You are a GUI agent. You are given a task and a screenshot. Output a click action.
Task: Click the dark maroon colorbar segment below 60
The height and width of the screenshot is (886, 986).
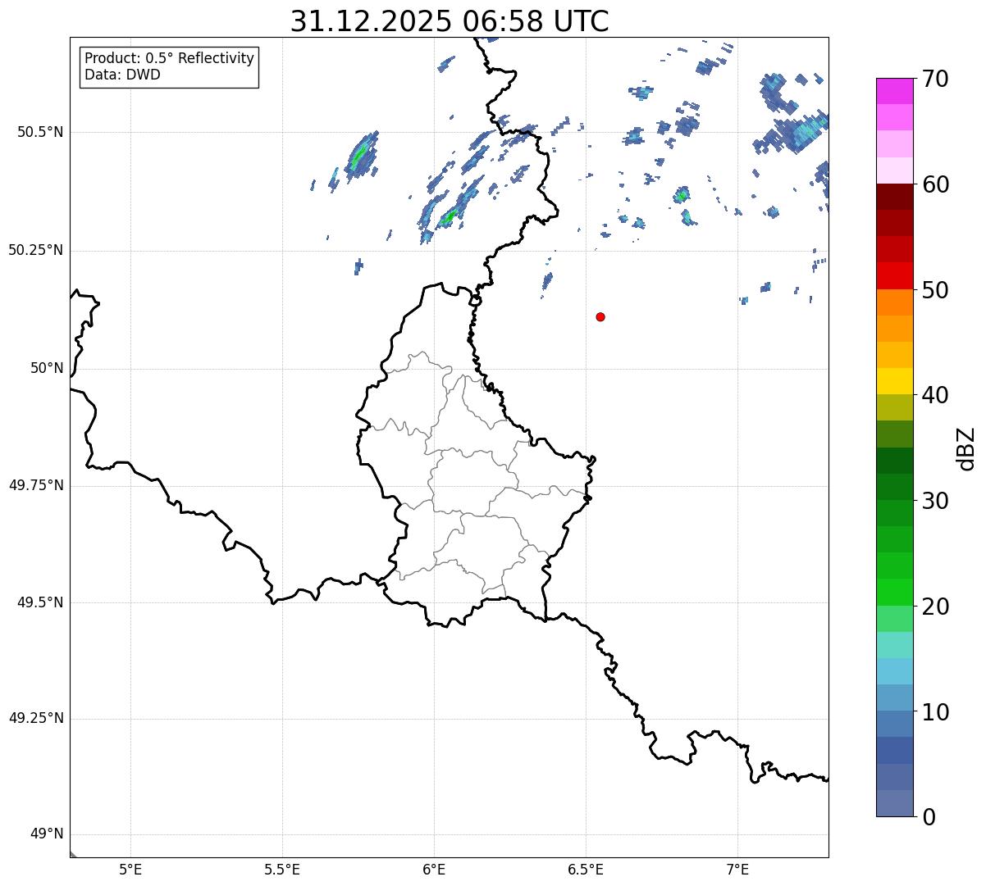tap(894, 197)
